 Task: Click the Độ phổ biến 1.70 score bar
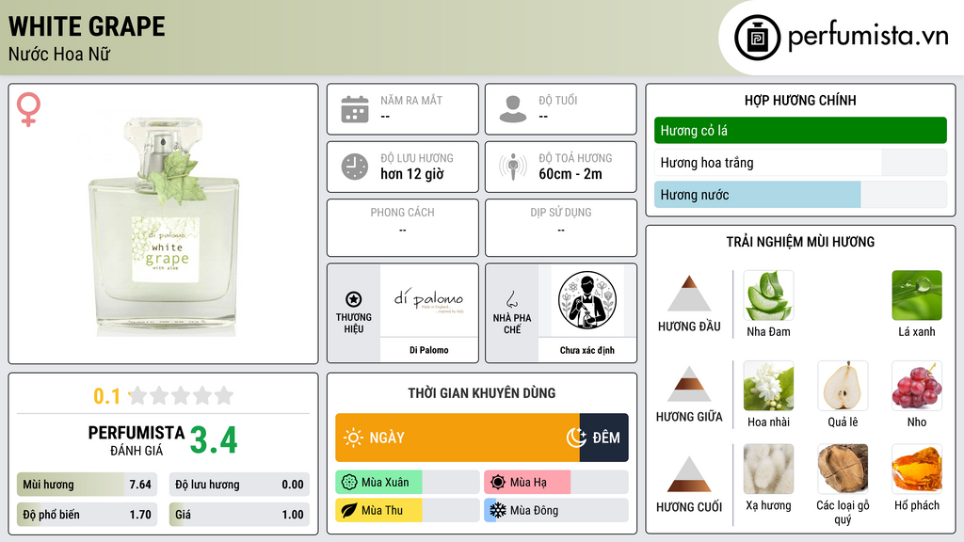tap(87, 515)
